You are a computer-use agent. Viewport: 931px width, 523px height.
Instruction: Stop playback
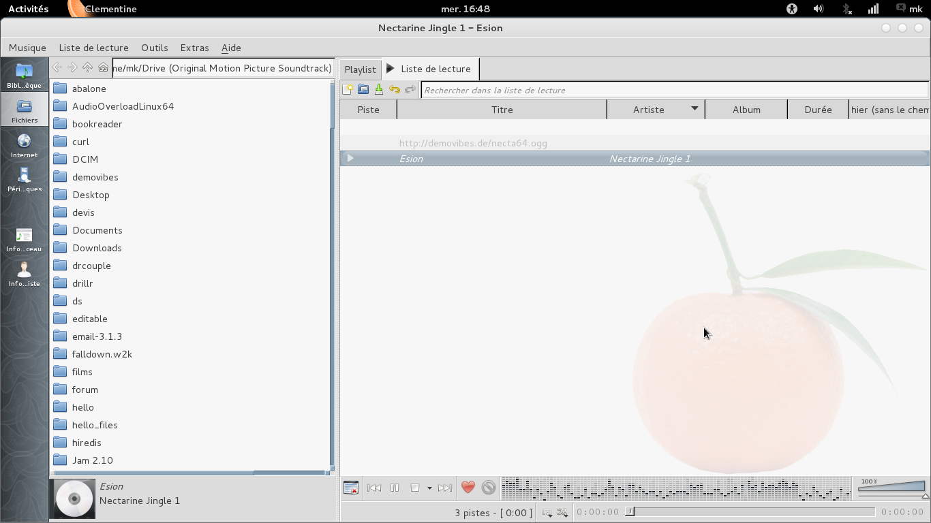[x=415, y=488]
